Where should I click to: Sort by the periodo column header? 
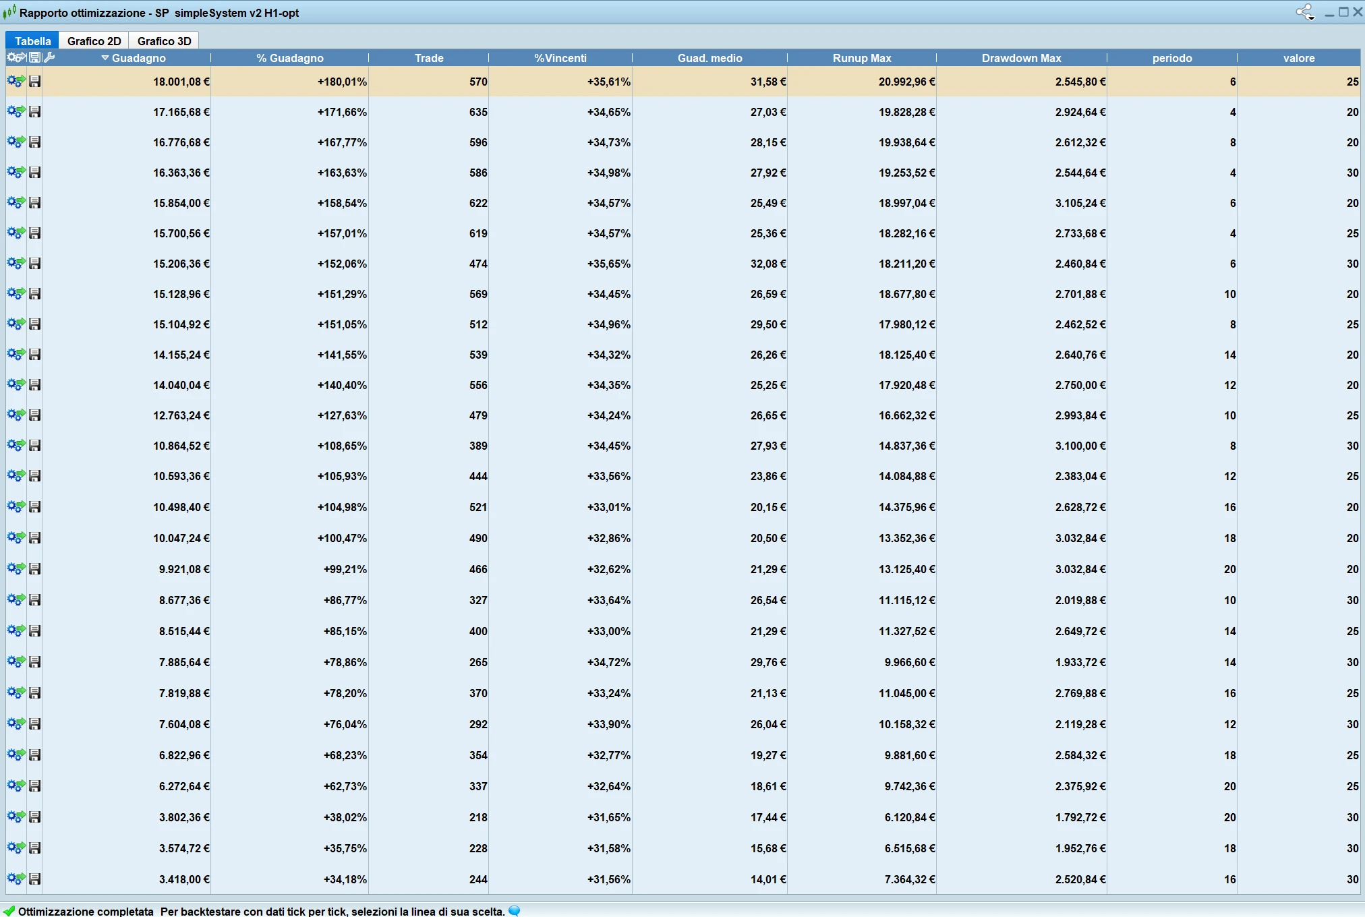(x=1172, y=58)
